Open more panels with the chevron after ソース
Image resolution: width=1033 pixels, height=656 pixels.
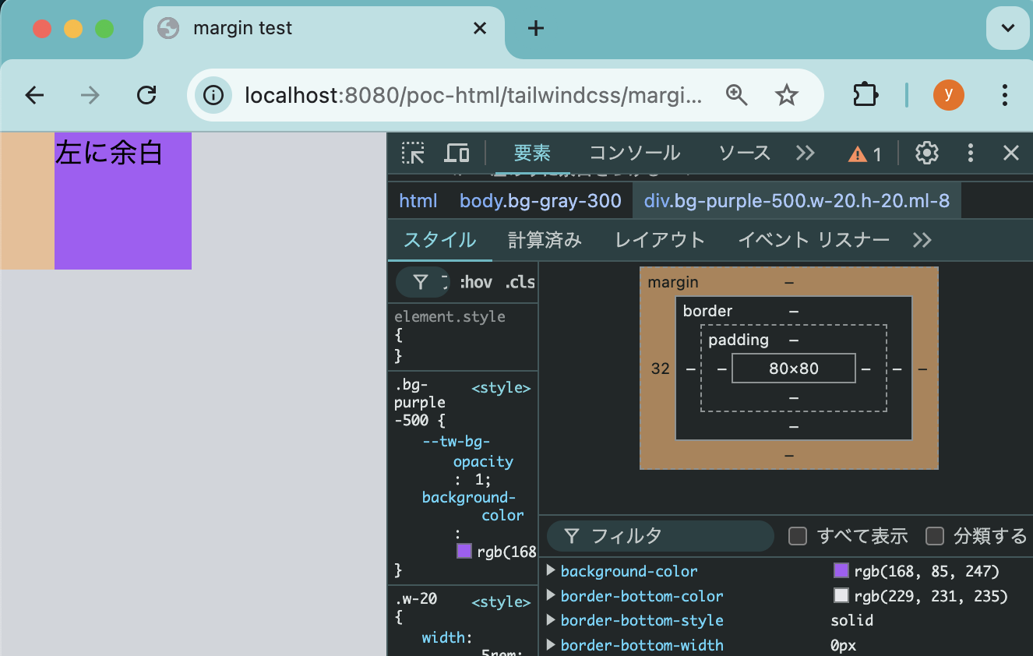[x=805, y=153]
